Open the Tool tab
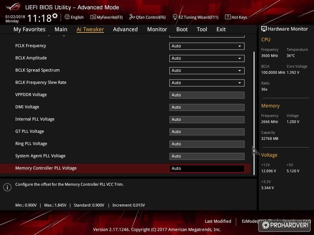 (x=202, y=29)
